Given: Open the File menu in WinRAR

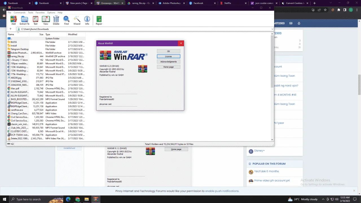Looking at the screenshot, I should 9,13.
